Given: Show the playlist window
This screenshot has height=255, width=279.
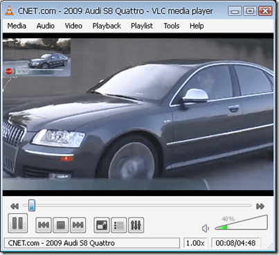Looking at the screenshot, I should 119,225.
